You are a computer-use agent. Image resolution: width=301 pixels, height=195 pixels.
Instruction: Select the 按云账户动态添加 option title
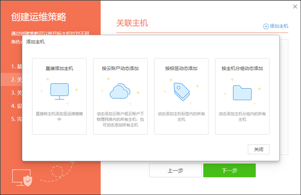(120, 69)
